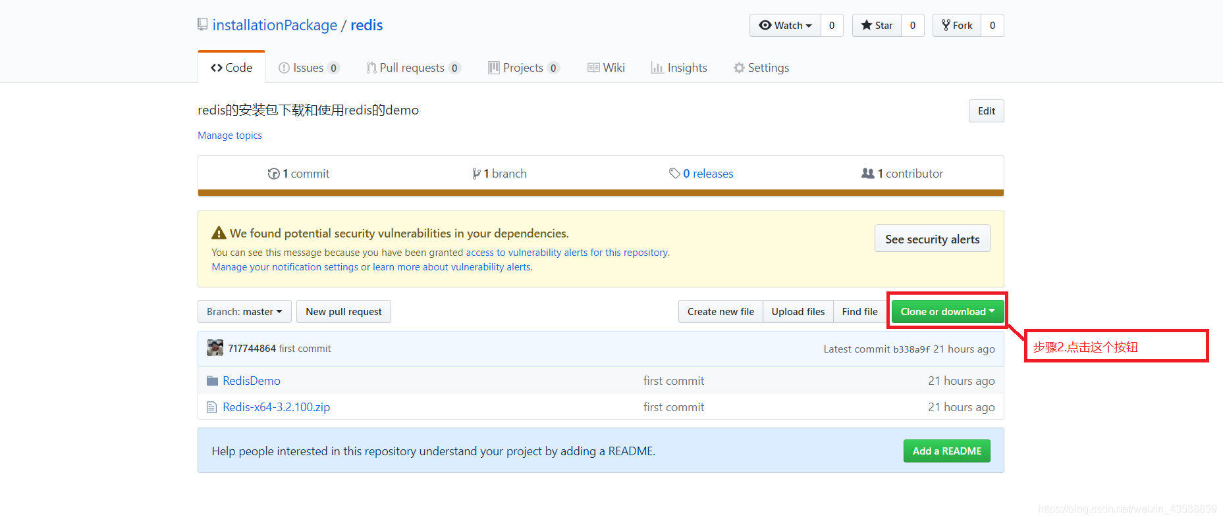Image resolution: width=1223 pixels, height=521 pixels.
Task: Open the latest commit message first commit
Action: [x=305, y=349]
